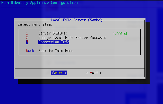Click the green running status value
163x104 pixels.
[120, 33]
